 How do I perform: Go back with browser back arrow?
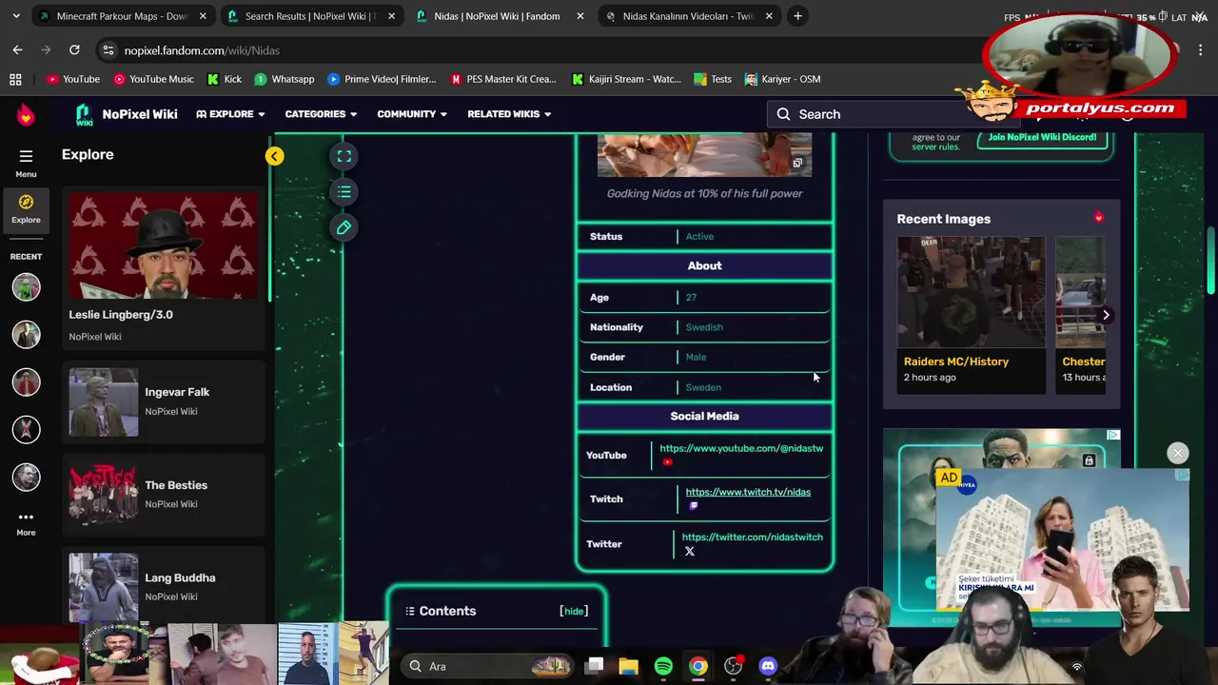pos(17,50)
